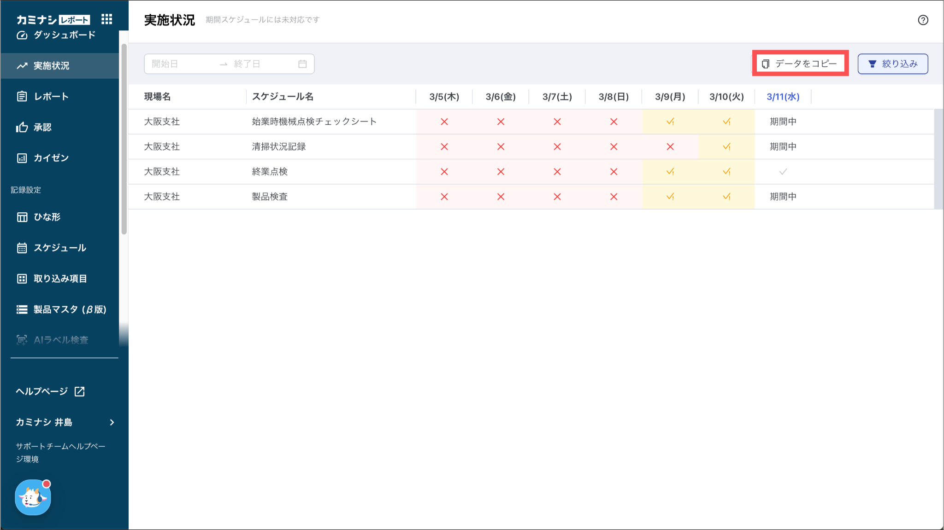This screenshot has width=944, height=530.
Task: Click the 承認 thumbs-up icon
Action: point(22,128)
